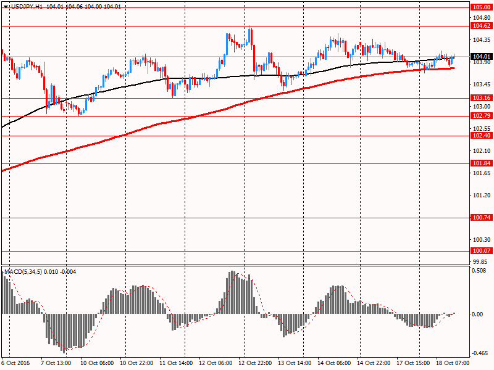Image resolution: width=494 pixels, height=370 pixels.
Task: Click the 99.85 price scale value
Action: [x=482, y=261]
